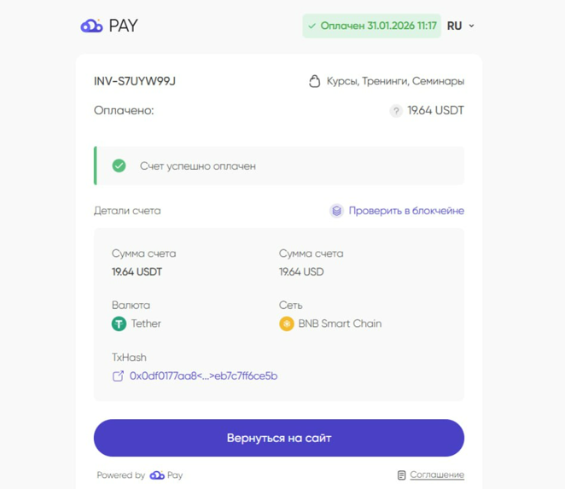Open the RU language selector
Image resolution: width=565 pixels, height=489 pixels.
click(461, 26)
